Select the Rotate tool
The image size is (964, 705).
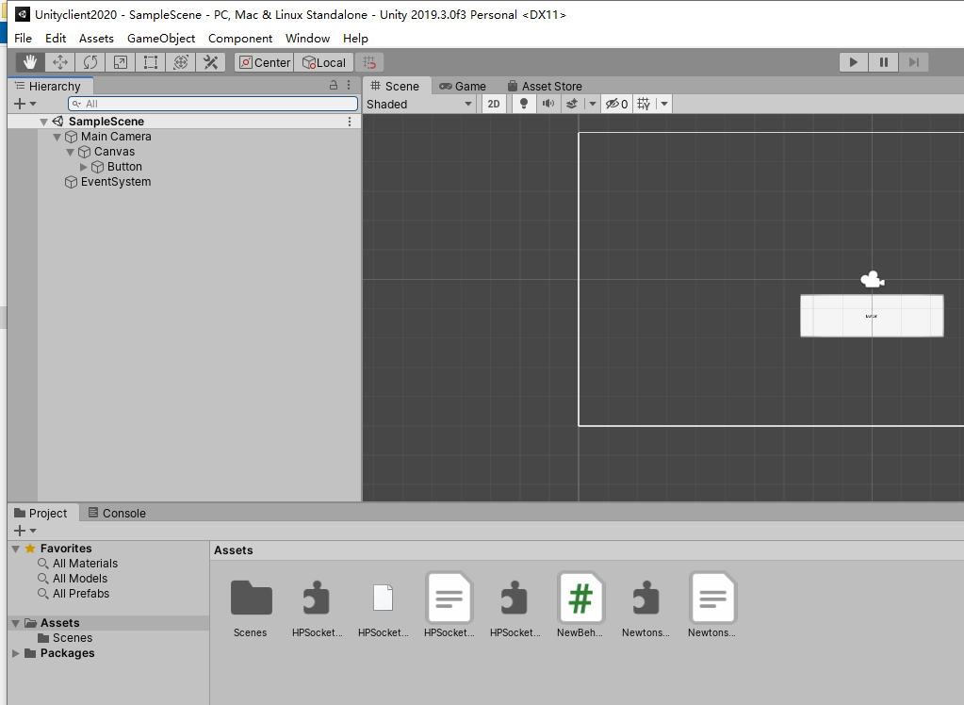[x=90, y=62]
